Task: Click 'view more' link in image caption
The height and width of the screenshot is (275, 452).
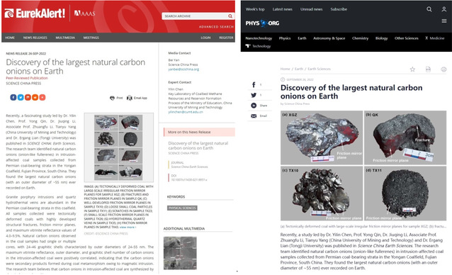Action: [x=128, y=227]
